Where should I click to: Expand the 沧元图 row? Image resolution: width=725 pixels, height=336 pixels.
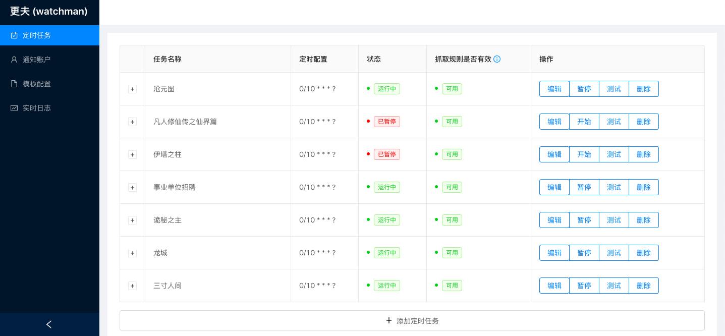(132, 89)
